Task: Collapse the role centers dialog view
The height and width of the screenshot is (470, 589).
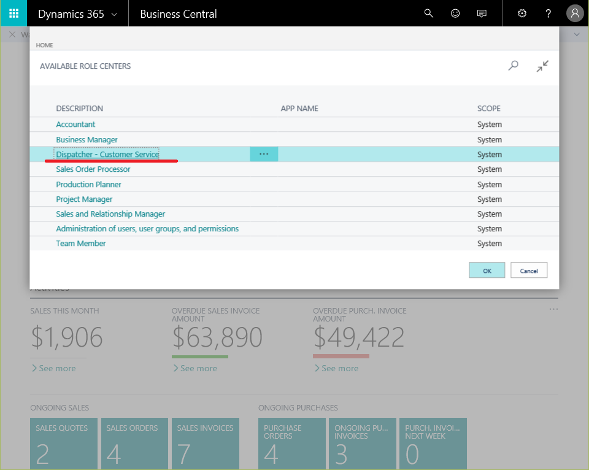Action: coord(542,66)
